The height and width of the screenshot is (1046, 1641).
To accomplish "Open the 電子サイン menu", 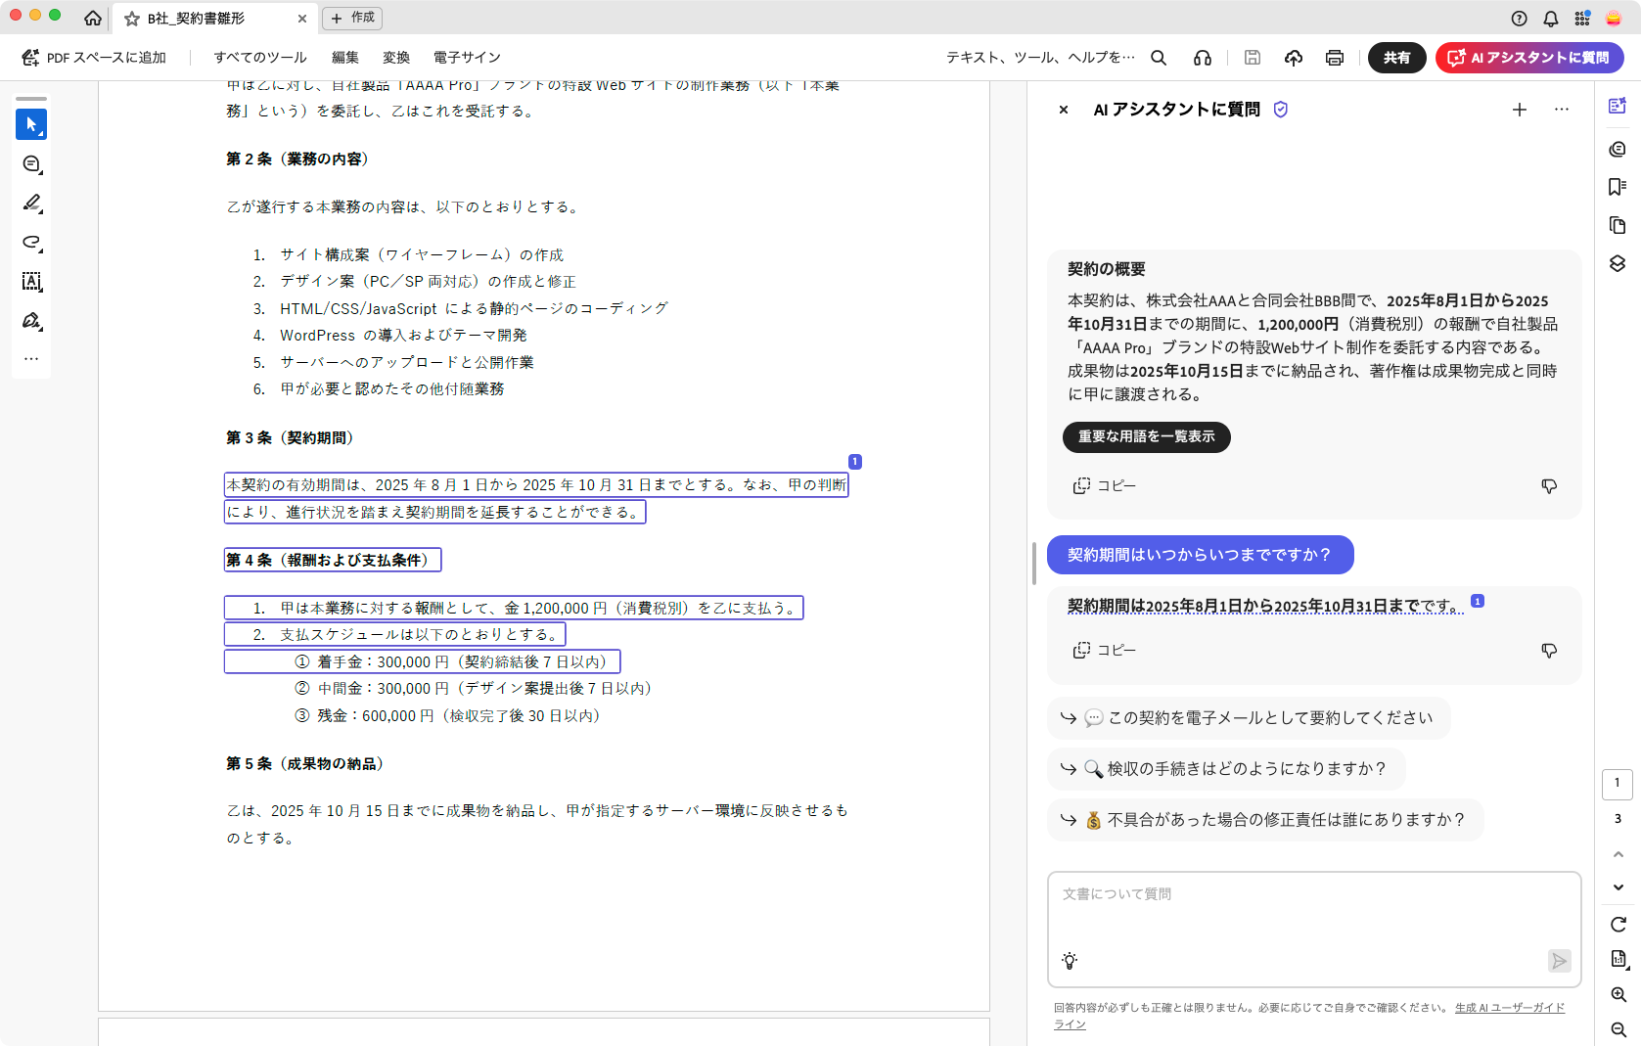I will [467, 58].
